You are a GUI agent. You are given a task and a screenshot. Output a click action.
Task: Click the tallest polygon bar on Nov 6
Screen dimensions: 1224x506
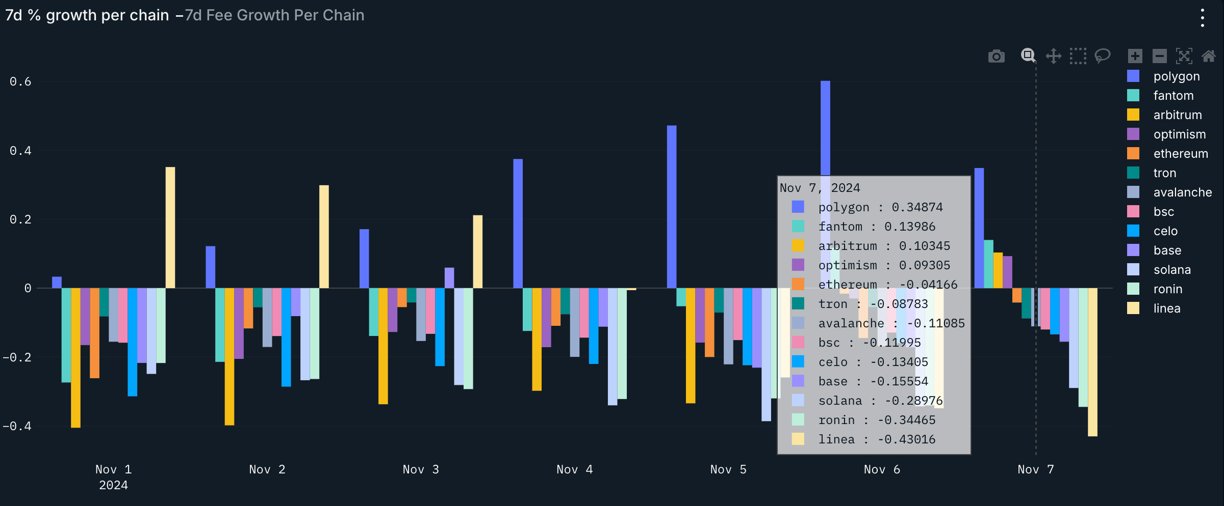[x=825, y=127]
